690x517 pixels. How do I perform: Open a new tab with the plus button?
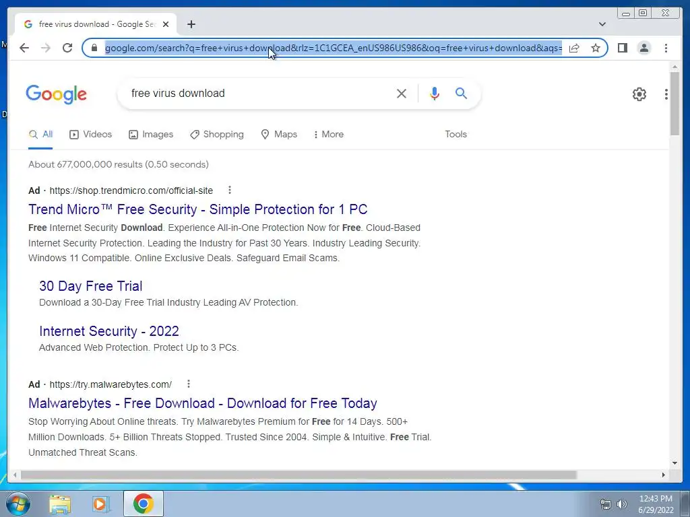coord(191,24)
